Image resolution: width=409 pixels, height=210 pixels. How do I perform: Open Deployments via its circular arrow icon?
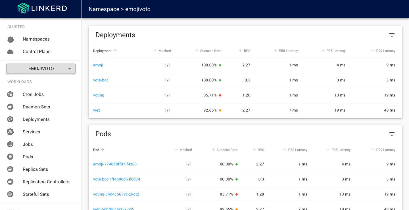(10, 119)
